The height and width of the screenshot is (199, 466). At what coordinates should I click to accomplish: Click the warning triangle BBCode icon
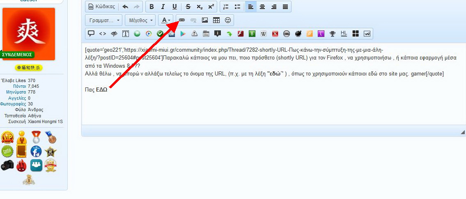click(195, 34)
